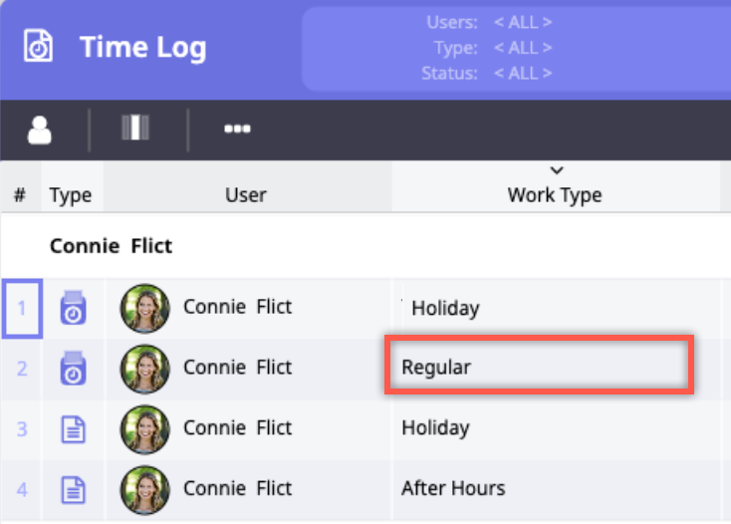Sort by the User column header
The image size is (731, 524).
tap(246, 195)
